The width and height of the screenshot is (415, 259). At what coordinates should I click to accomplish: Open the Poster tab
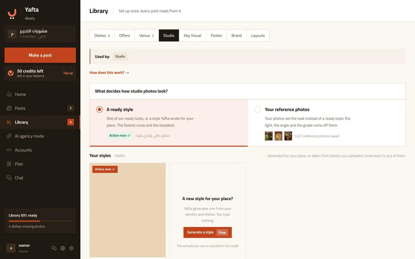pos(216,36)
